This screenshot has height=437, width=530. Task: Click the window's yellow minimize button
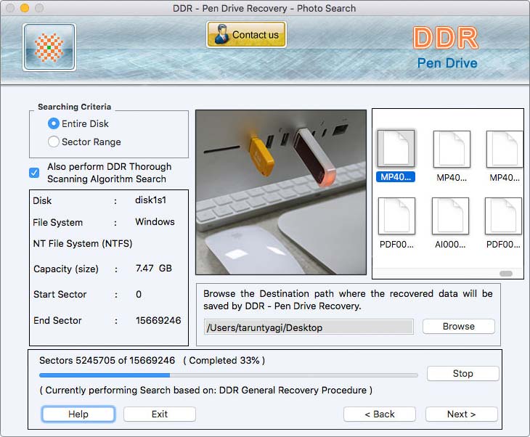coord(25,8)
